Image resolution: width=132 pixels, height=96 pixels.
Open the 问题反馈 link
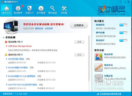click(x=109, y=76)
